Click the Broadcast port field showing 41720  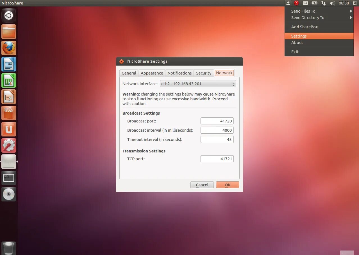217,121
